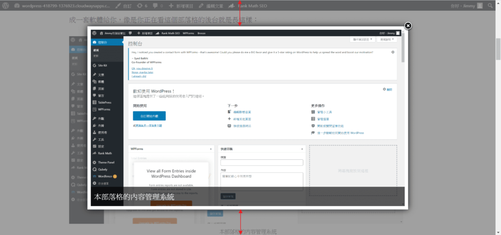Click the 'Nope, maybe later' link
This screenshot has height=235, width=501.
[x=142, y=72]
